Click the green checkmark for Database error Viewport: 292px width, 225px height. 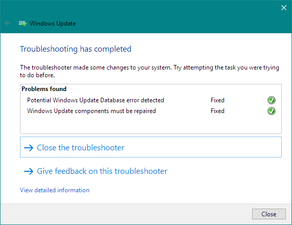pyautogui.click(x=272, y=100)
